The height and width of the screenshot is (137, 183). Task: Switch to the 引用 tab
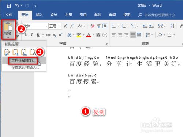point(83,15)
